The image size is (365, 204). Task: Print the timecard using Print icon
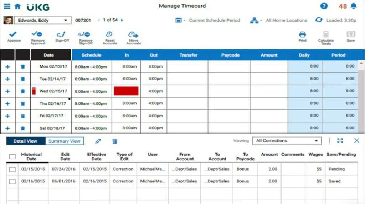point(302,35)
